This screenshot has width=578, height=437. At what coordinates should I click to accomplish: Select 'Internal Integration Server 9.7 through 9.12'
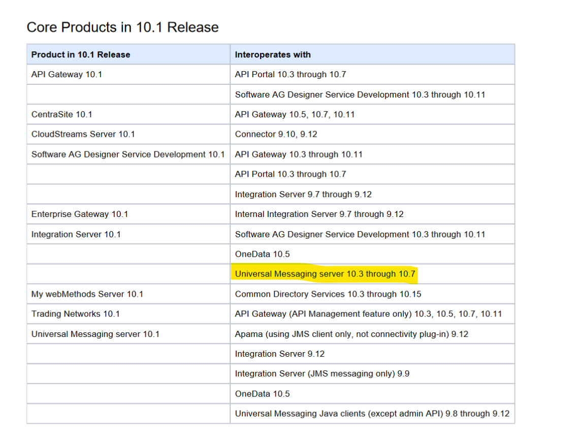tap(319, 214)
